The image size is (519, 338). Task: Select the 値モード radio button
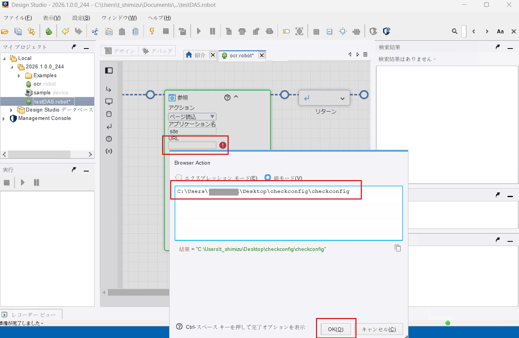point(268,178)
